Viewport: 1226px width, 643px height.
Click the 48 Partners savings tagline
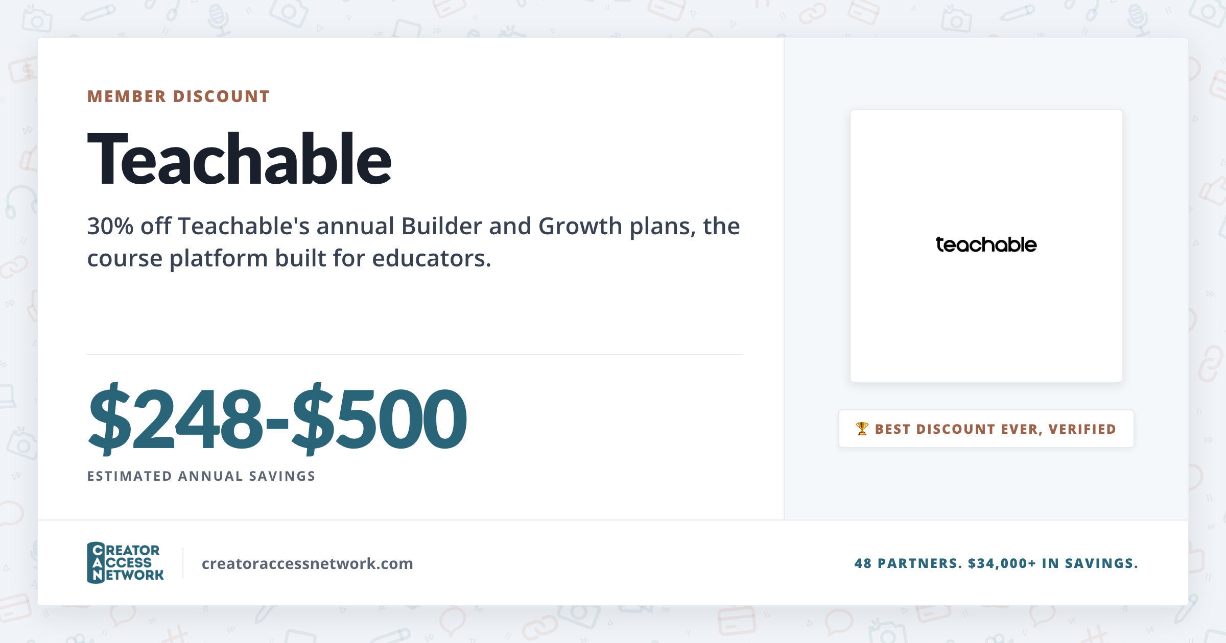click(996, 563)
